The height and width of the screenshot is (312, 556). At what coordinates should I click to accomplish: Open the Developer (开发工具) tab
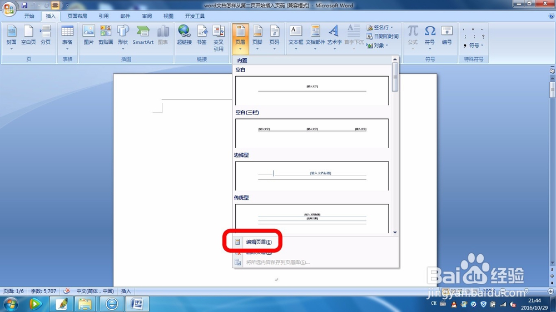click(195, 16)
